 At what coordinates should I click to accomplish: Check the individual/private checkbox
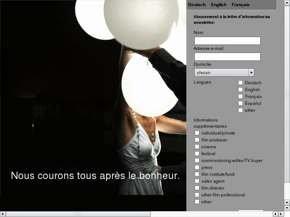click(x=197, y=133)
